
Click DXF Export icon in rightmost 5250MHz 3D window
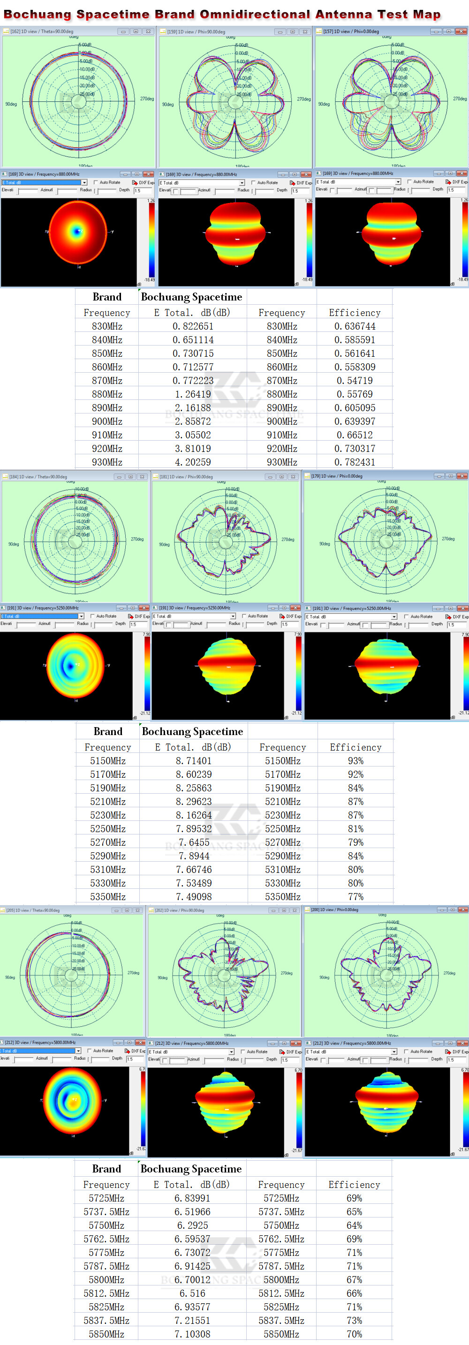pos(448,616)
